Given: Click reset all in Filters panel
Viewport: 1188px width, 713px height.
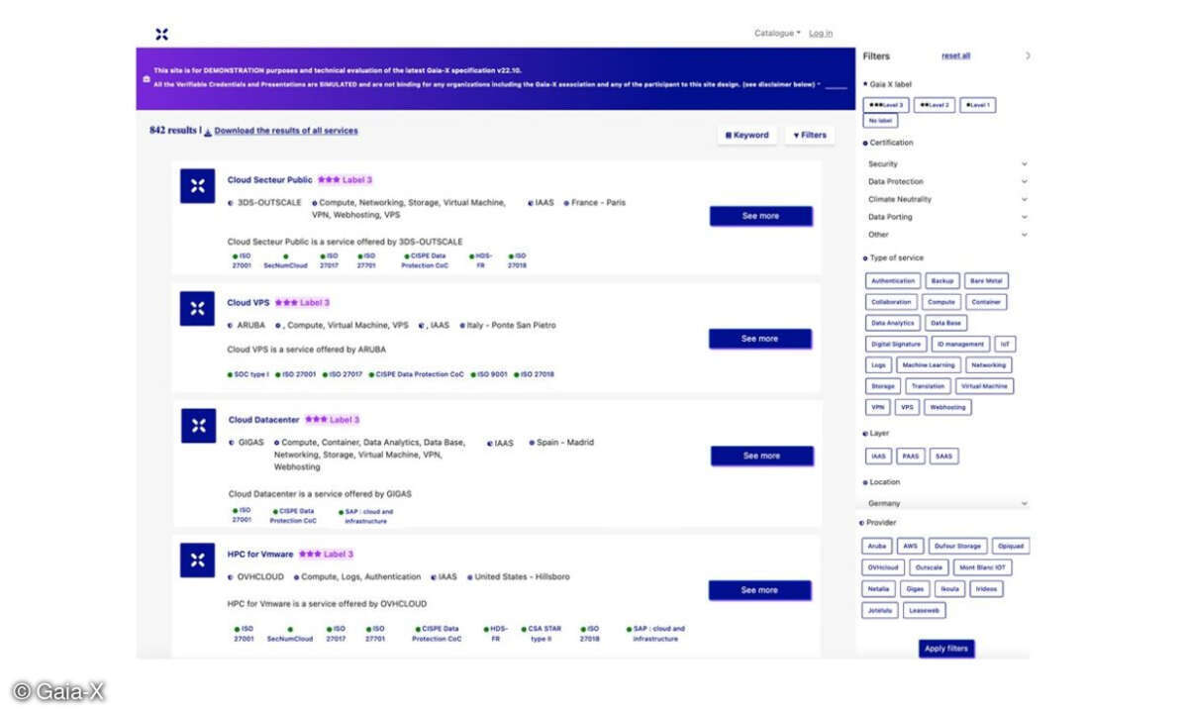Looking at the screenshot, I should (955, 56).
